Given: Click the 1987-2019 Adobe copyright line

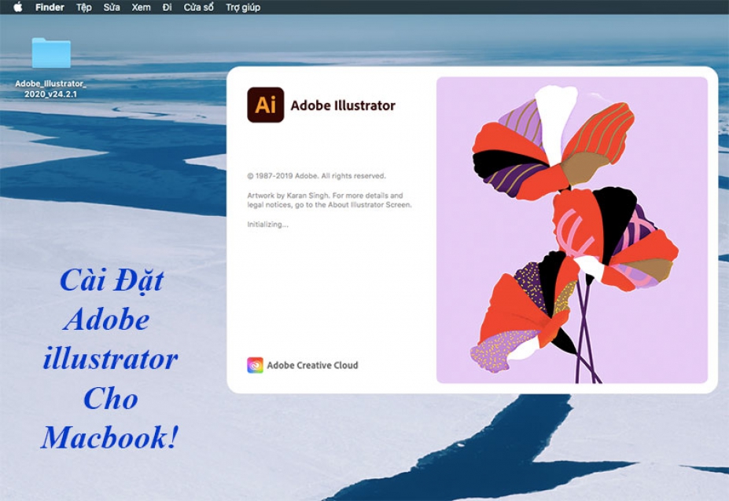Looking at the screenshot, I should coord(316,176).
